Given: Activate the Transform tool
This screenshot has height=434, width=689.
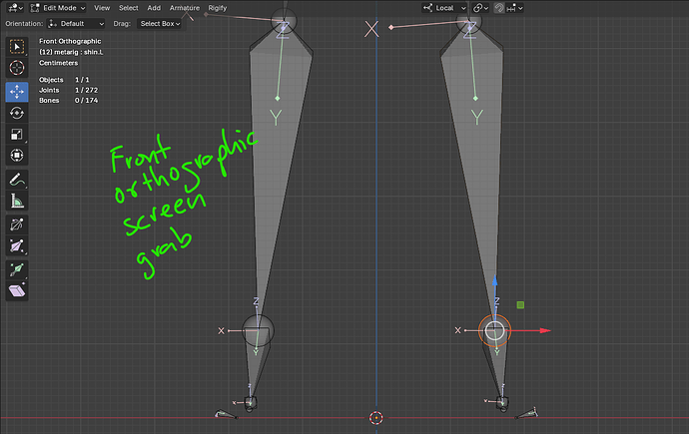Looking at the screenshot, I should [x=17, y=156].
